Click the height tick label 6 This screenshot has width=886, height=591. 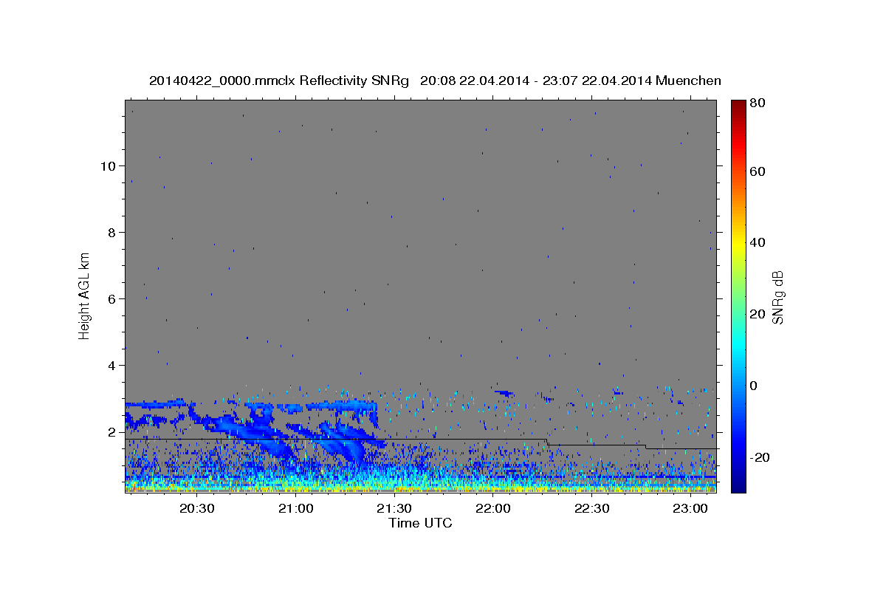112,299
